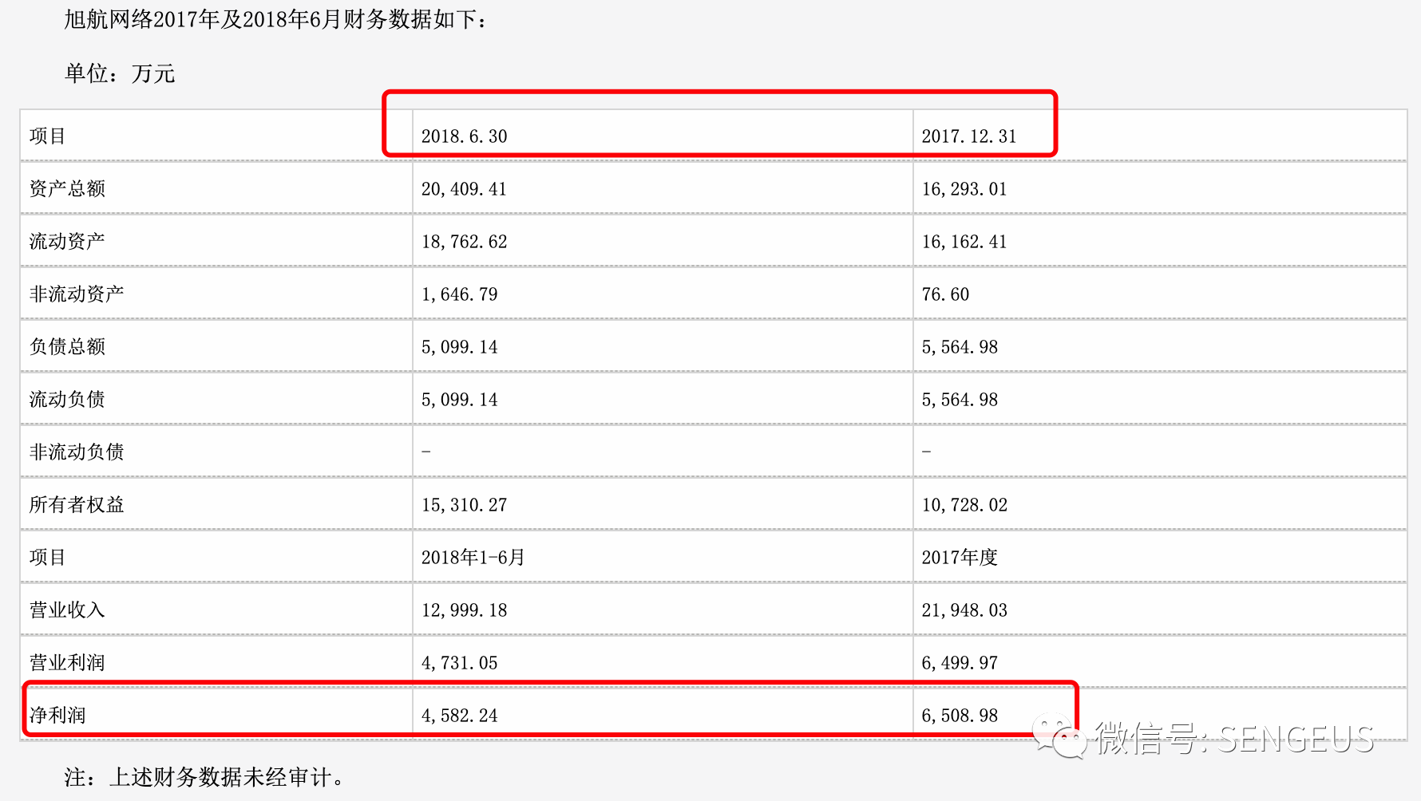This screenshot has width=1421, height=801.
Task: Select the 5,564.98 流动负债 cell
Action: pos(960,400)
